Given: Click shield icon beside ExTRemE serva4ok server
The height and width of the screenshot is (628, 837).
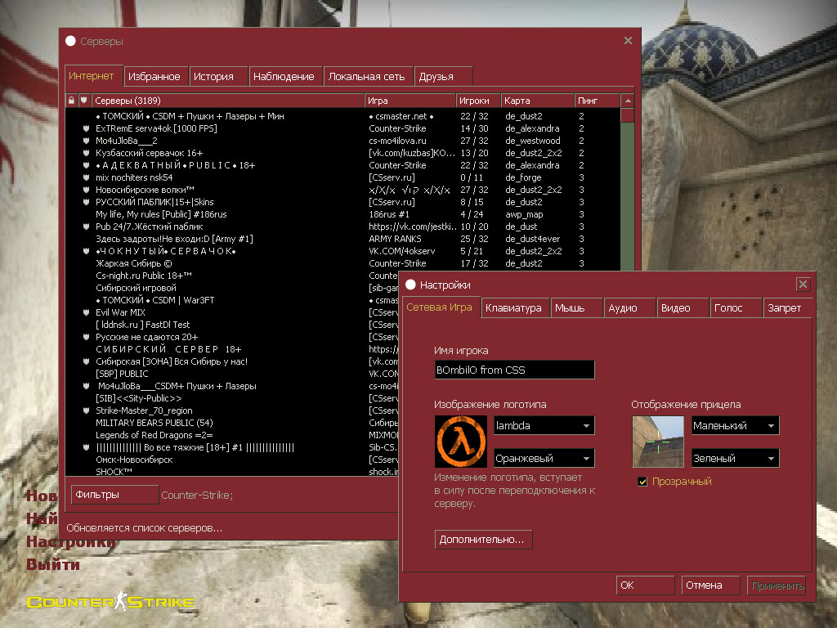Looking at the screenshot, I should click(x=85, y=128).
